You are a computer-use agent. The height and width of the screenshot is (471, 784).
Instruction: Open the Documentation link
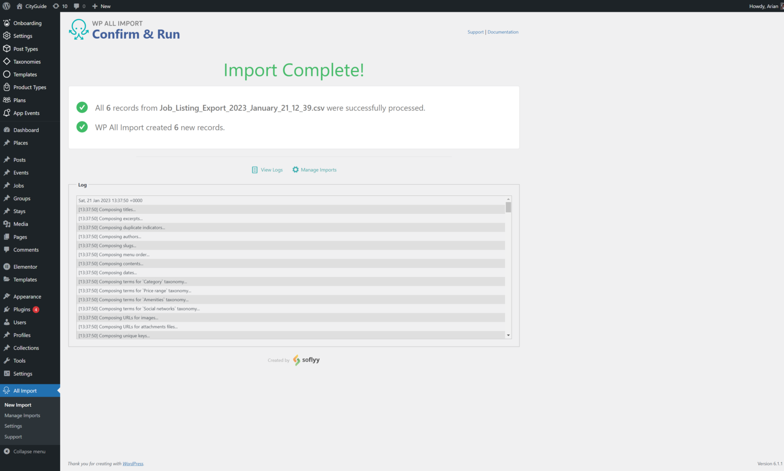[503, 32]
